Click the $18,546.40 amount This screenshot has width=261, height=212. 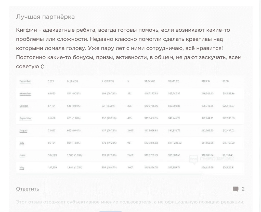207,94
